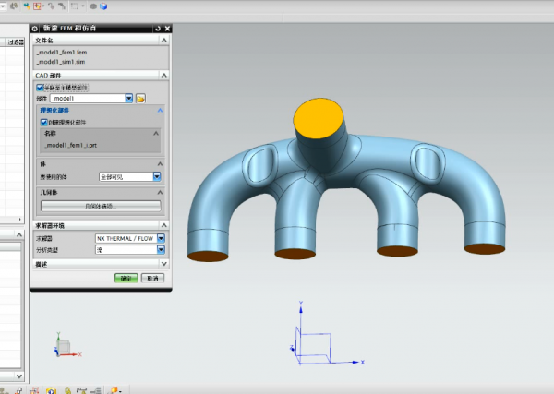The image size is (554, 394).
Task: Open the NX THERMAL / FLOW solver dropdown
Action: [x=161, y=237]
